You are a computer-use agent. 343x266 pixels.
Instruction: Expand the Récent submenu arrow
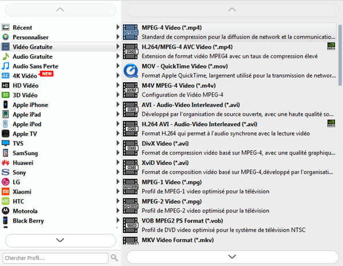tap(118, 27)
